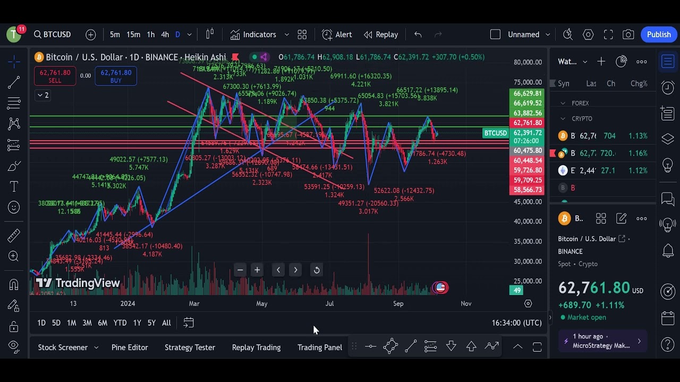The width and height of the screenshot is (680, 382).
Task: Expand the indicators favorites dropdown arrow
Action: point(287,34)
